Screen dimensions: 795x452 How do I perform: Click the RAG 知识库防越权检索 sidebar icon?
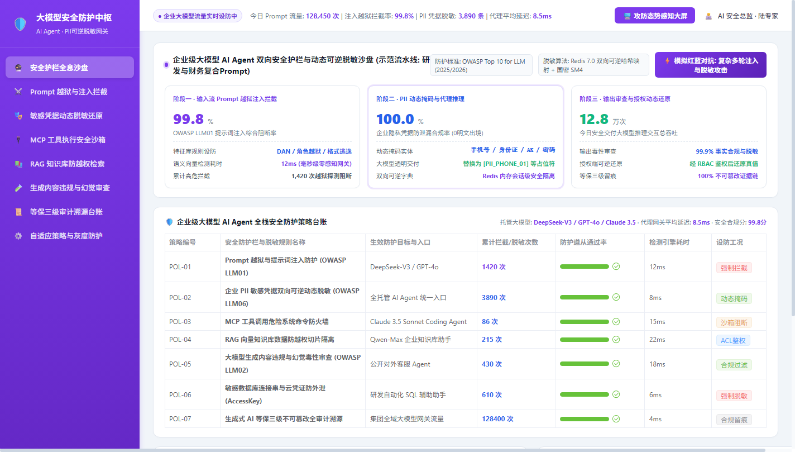pyautogui.click(x=18, y=164)
